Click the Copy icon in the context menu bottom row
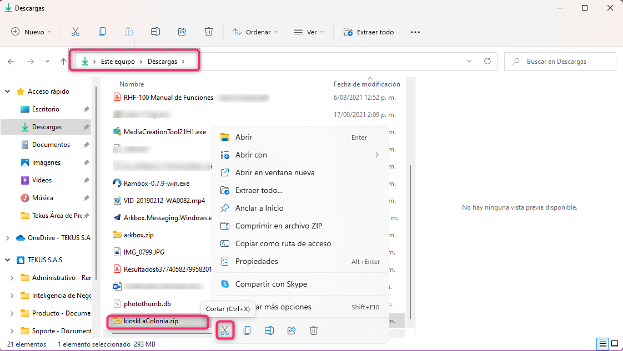623x351 pixels. (247, 330)
